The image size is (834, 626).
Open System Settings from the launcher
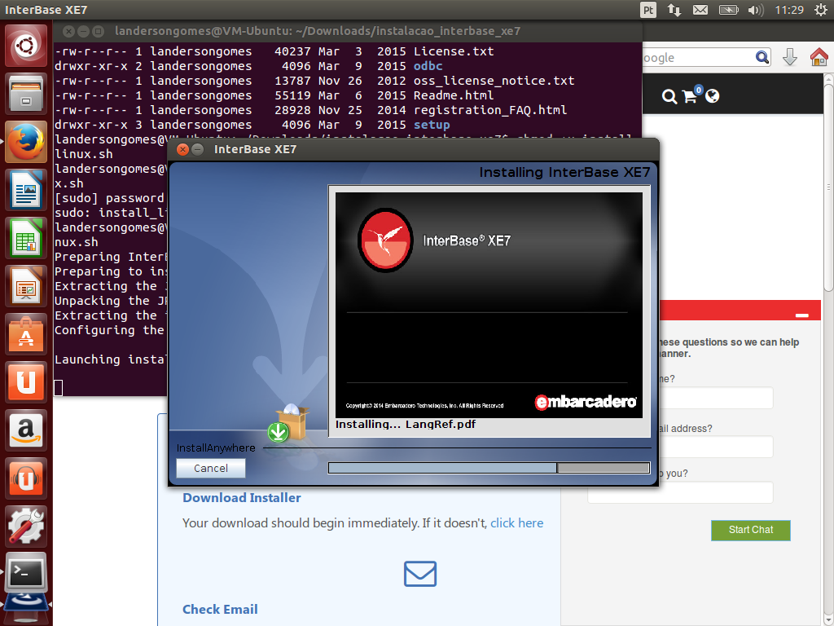26,526
